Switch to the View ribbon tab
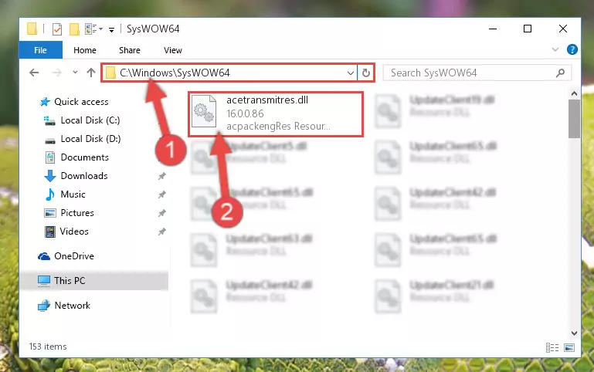 (x=173, y=50)
